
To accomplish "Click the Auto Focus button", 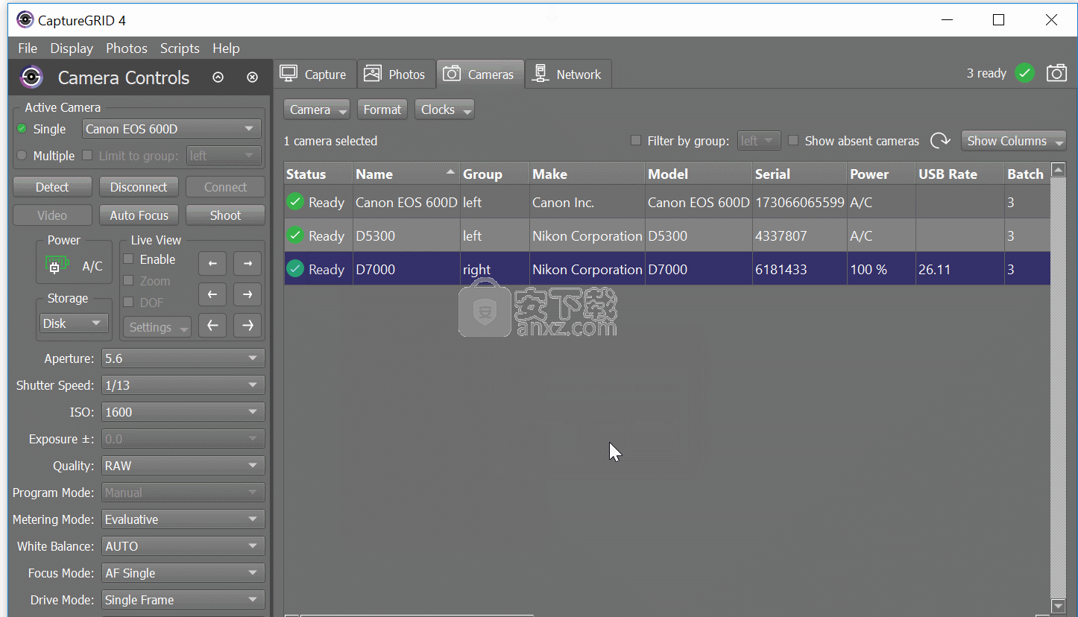I will pyautogui.click(x=139, y=215).
